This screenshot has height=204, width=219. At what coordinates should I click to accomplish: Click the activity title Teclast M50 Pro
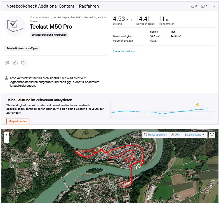click(x=51, y=27)
